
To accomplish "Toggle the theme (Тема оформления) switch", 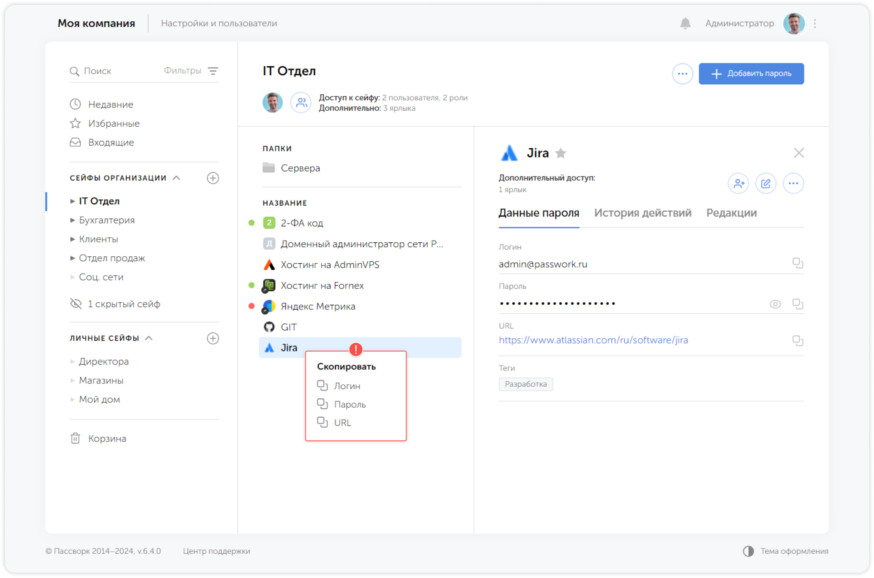I will [x=748, y=551].
